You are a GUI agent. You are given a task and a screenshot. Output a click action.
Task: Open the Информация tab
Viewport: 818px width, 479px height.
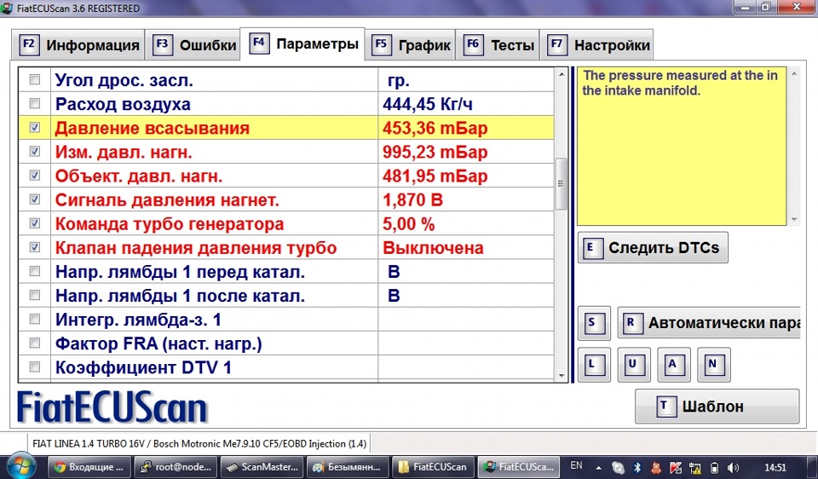[x=78, y=45]
